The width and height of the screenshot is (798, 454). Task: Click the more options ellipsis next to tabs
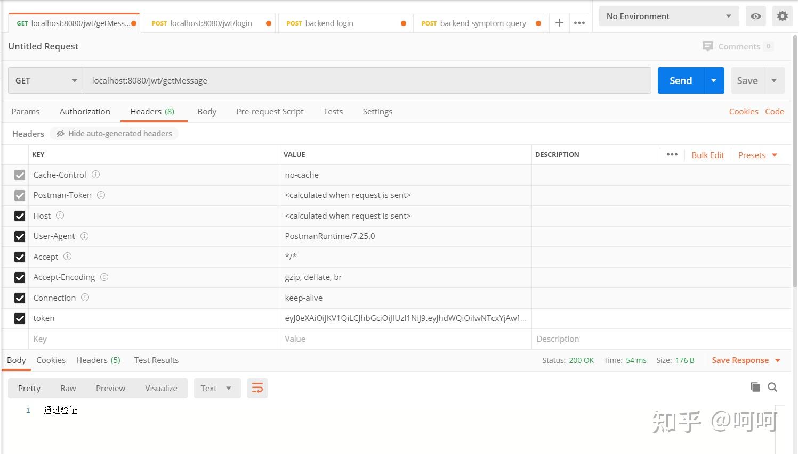(x=579, y=23)
